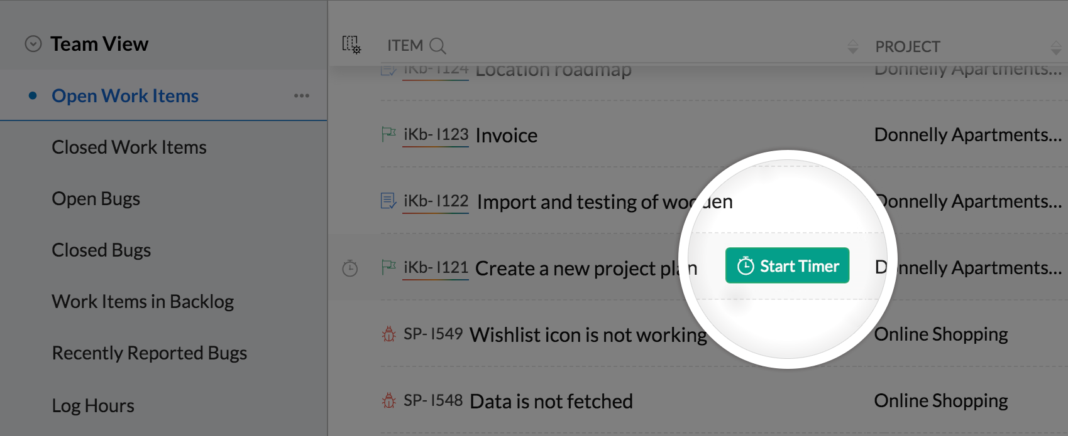Screen dimensions: 1068x436
Task: Select Open Bugs view
Action: click(x=96, y=199)
